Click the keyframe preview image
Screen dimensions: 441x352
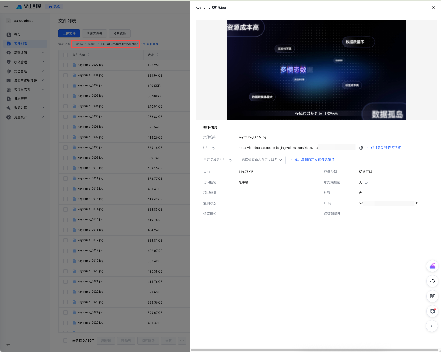pos(316,70)
